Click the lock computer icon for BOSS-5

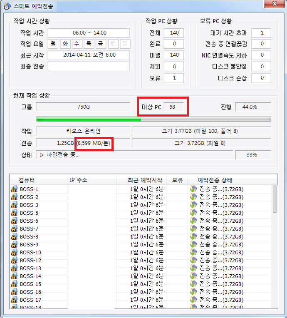14,213
